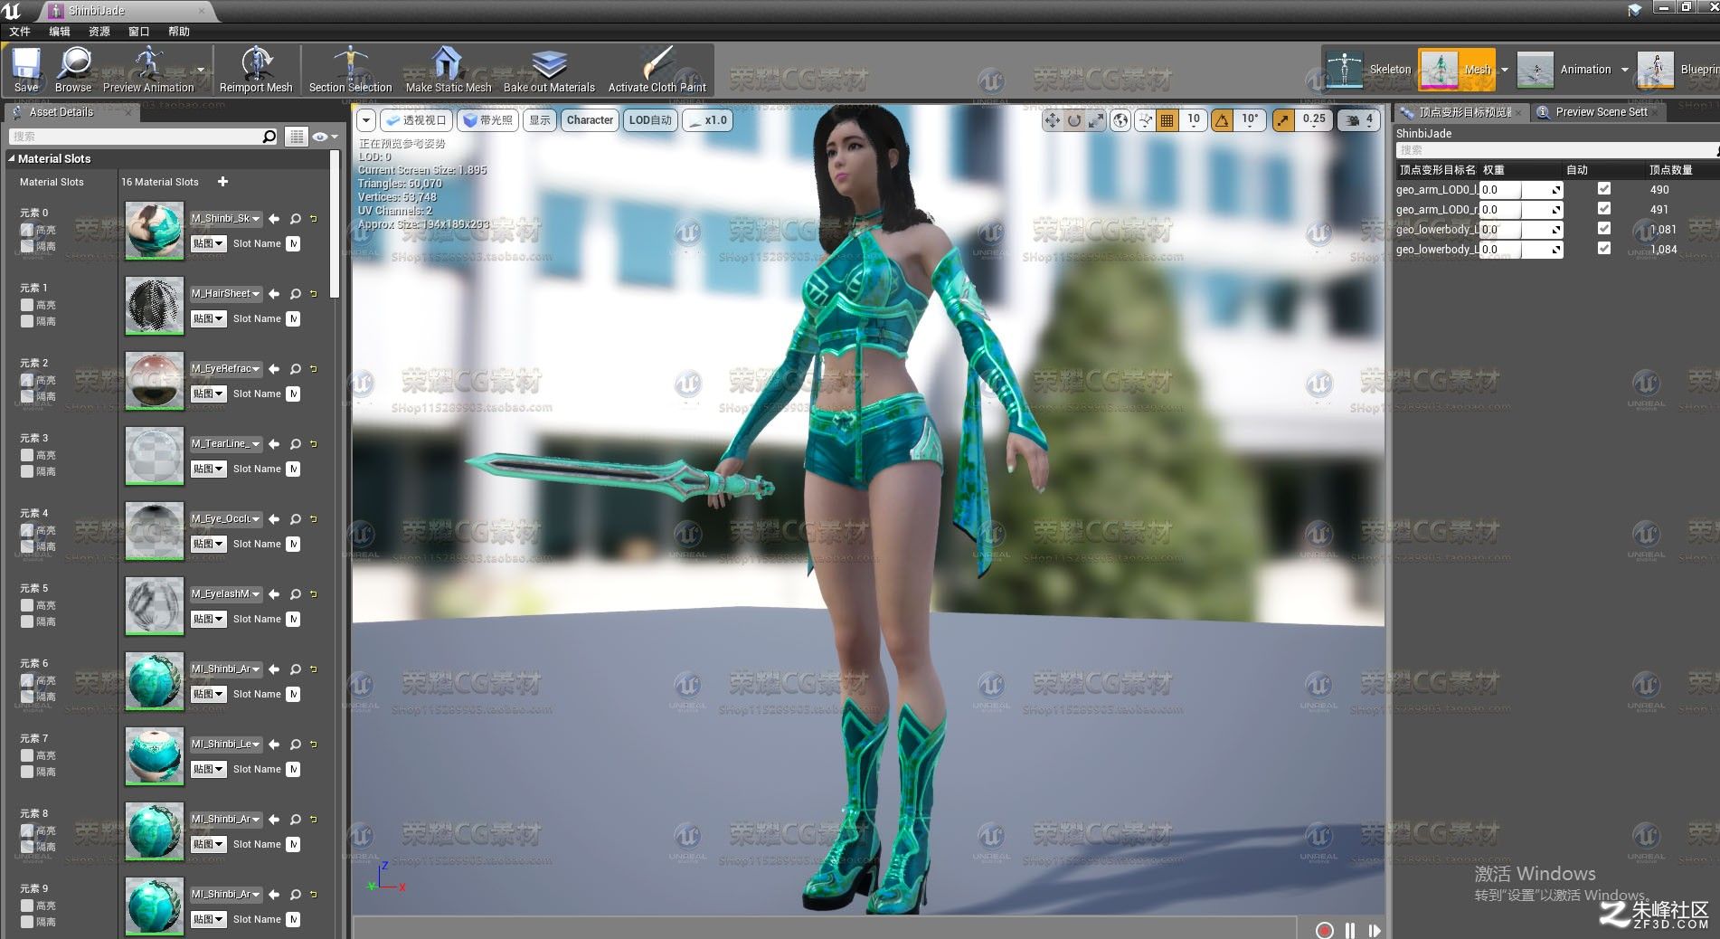Open the M_Shinbi_Sk material dropdown
The width and height of the screenshot is (1720, 939).
coord(226,218)
